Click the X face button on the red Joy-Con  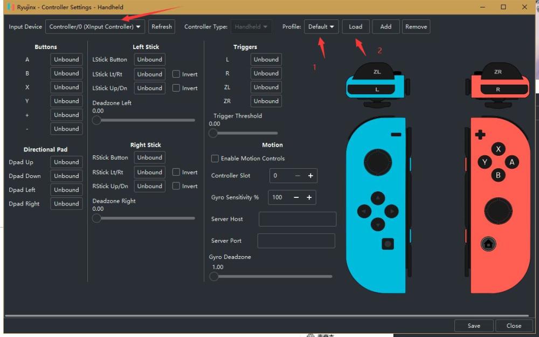pyautogui.click(x=498, y=149)
